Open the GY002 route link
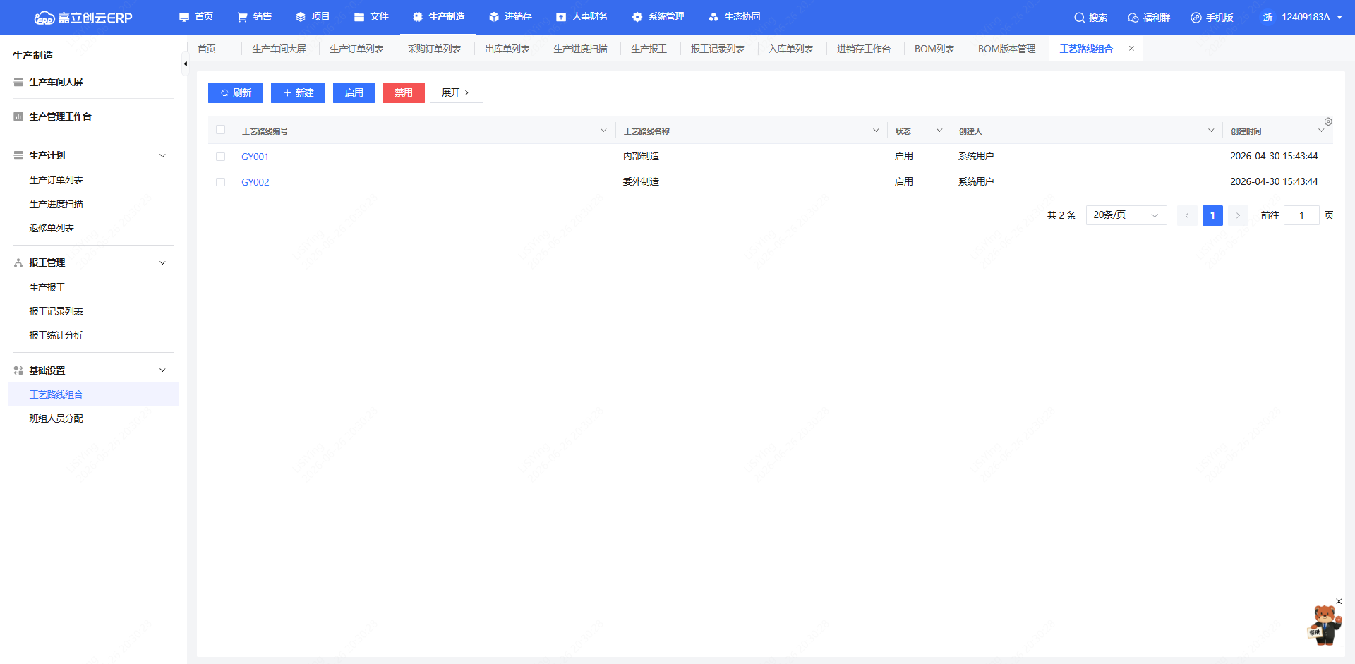 tap(255, 182)
